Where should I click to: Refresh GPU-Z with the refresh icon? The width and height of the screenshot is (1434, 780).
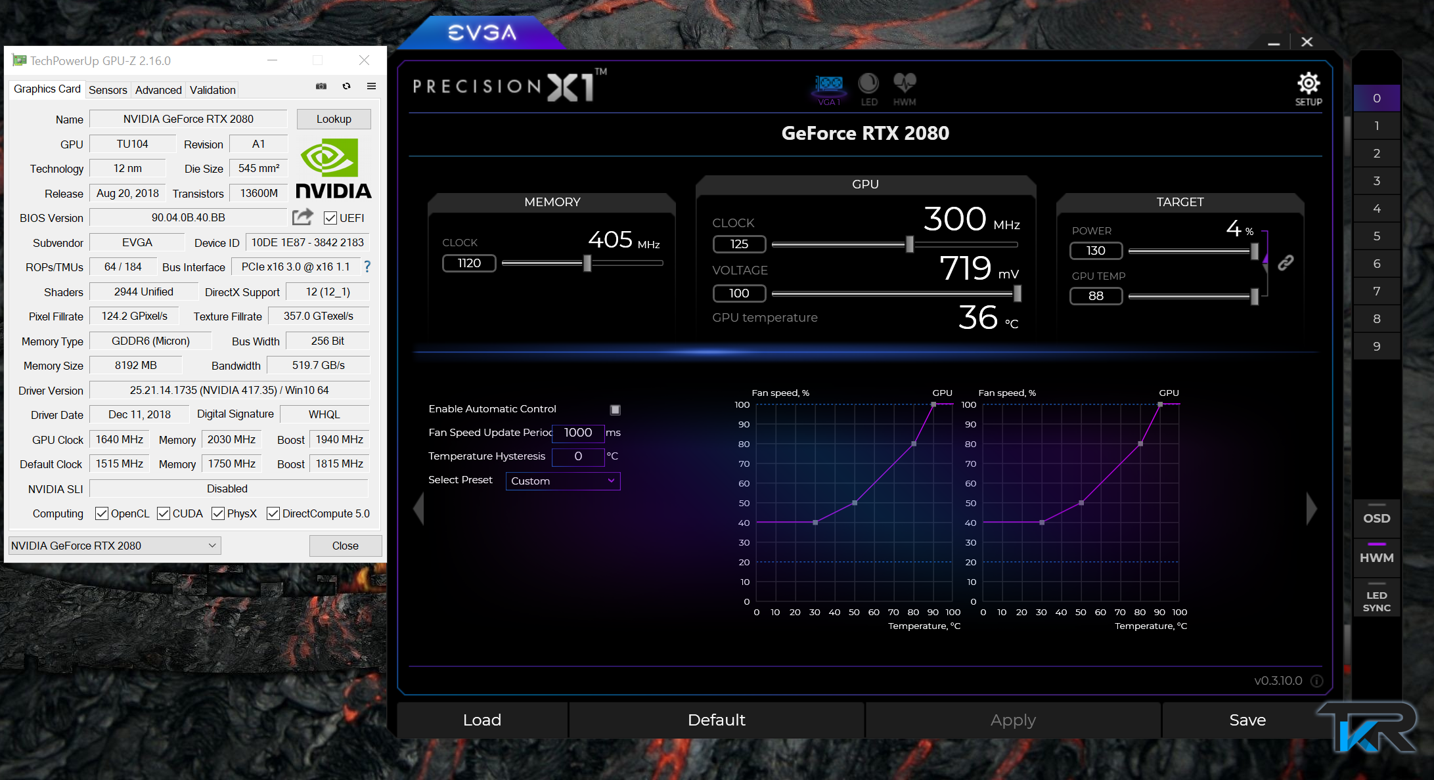(x=346, y=86)
